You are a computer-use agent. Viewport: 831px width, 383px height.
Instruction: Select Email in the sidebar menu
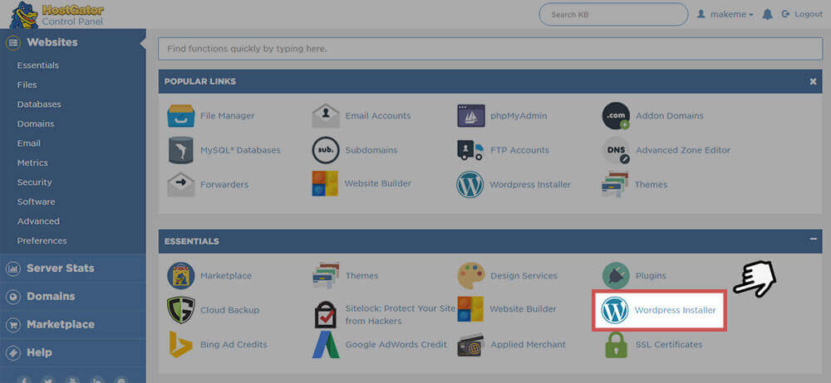click(28, 143)
